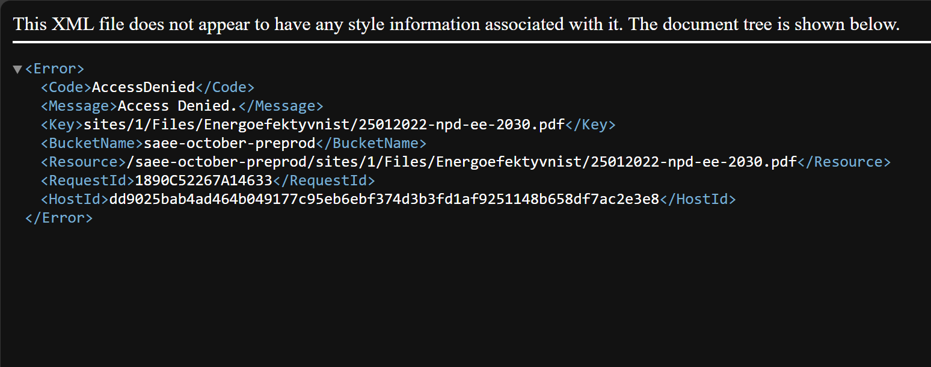Click the Key value PDF file path
This screenshot has width=931, height=367.
tap(324, 125)
